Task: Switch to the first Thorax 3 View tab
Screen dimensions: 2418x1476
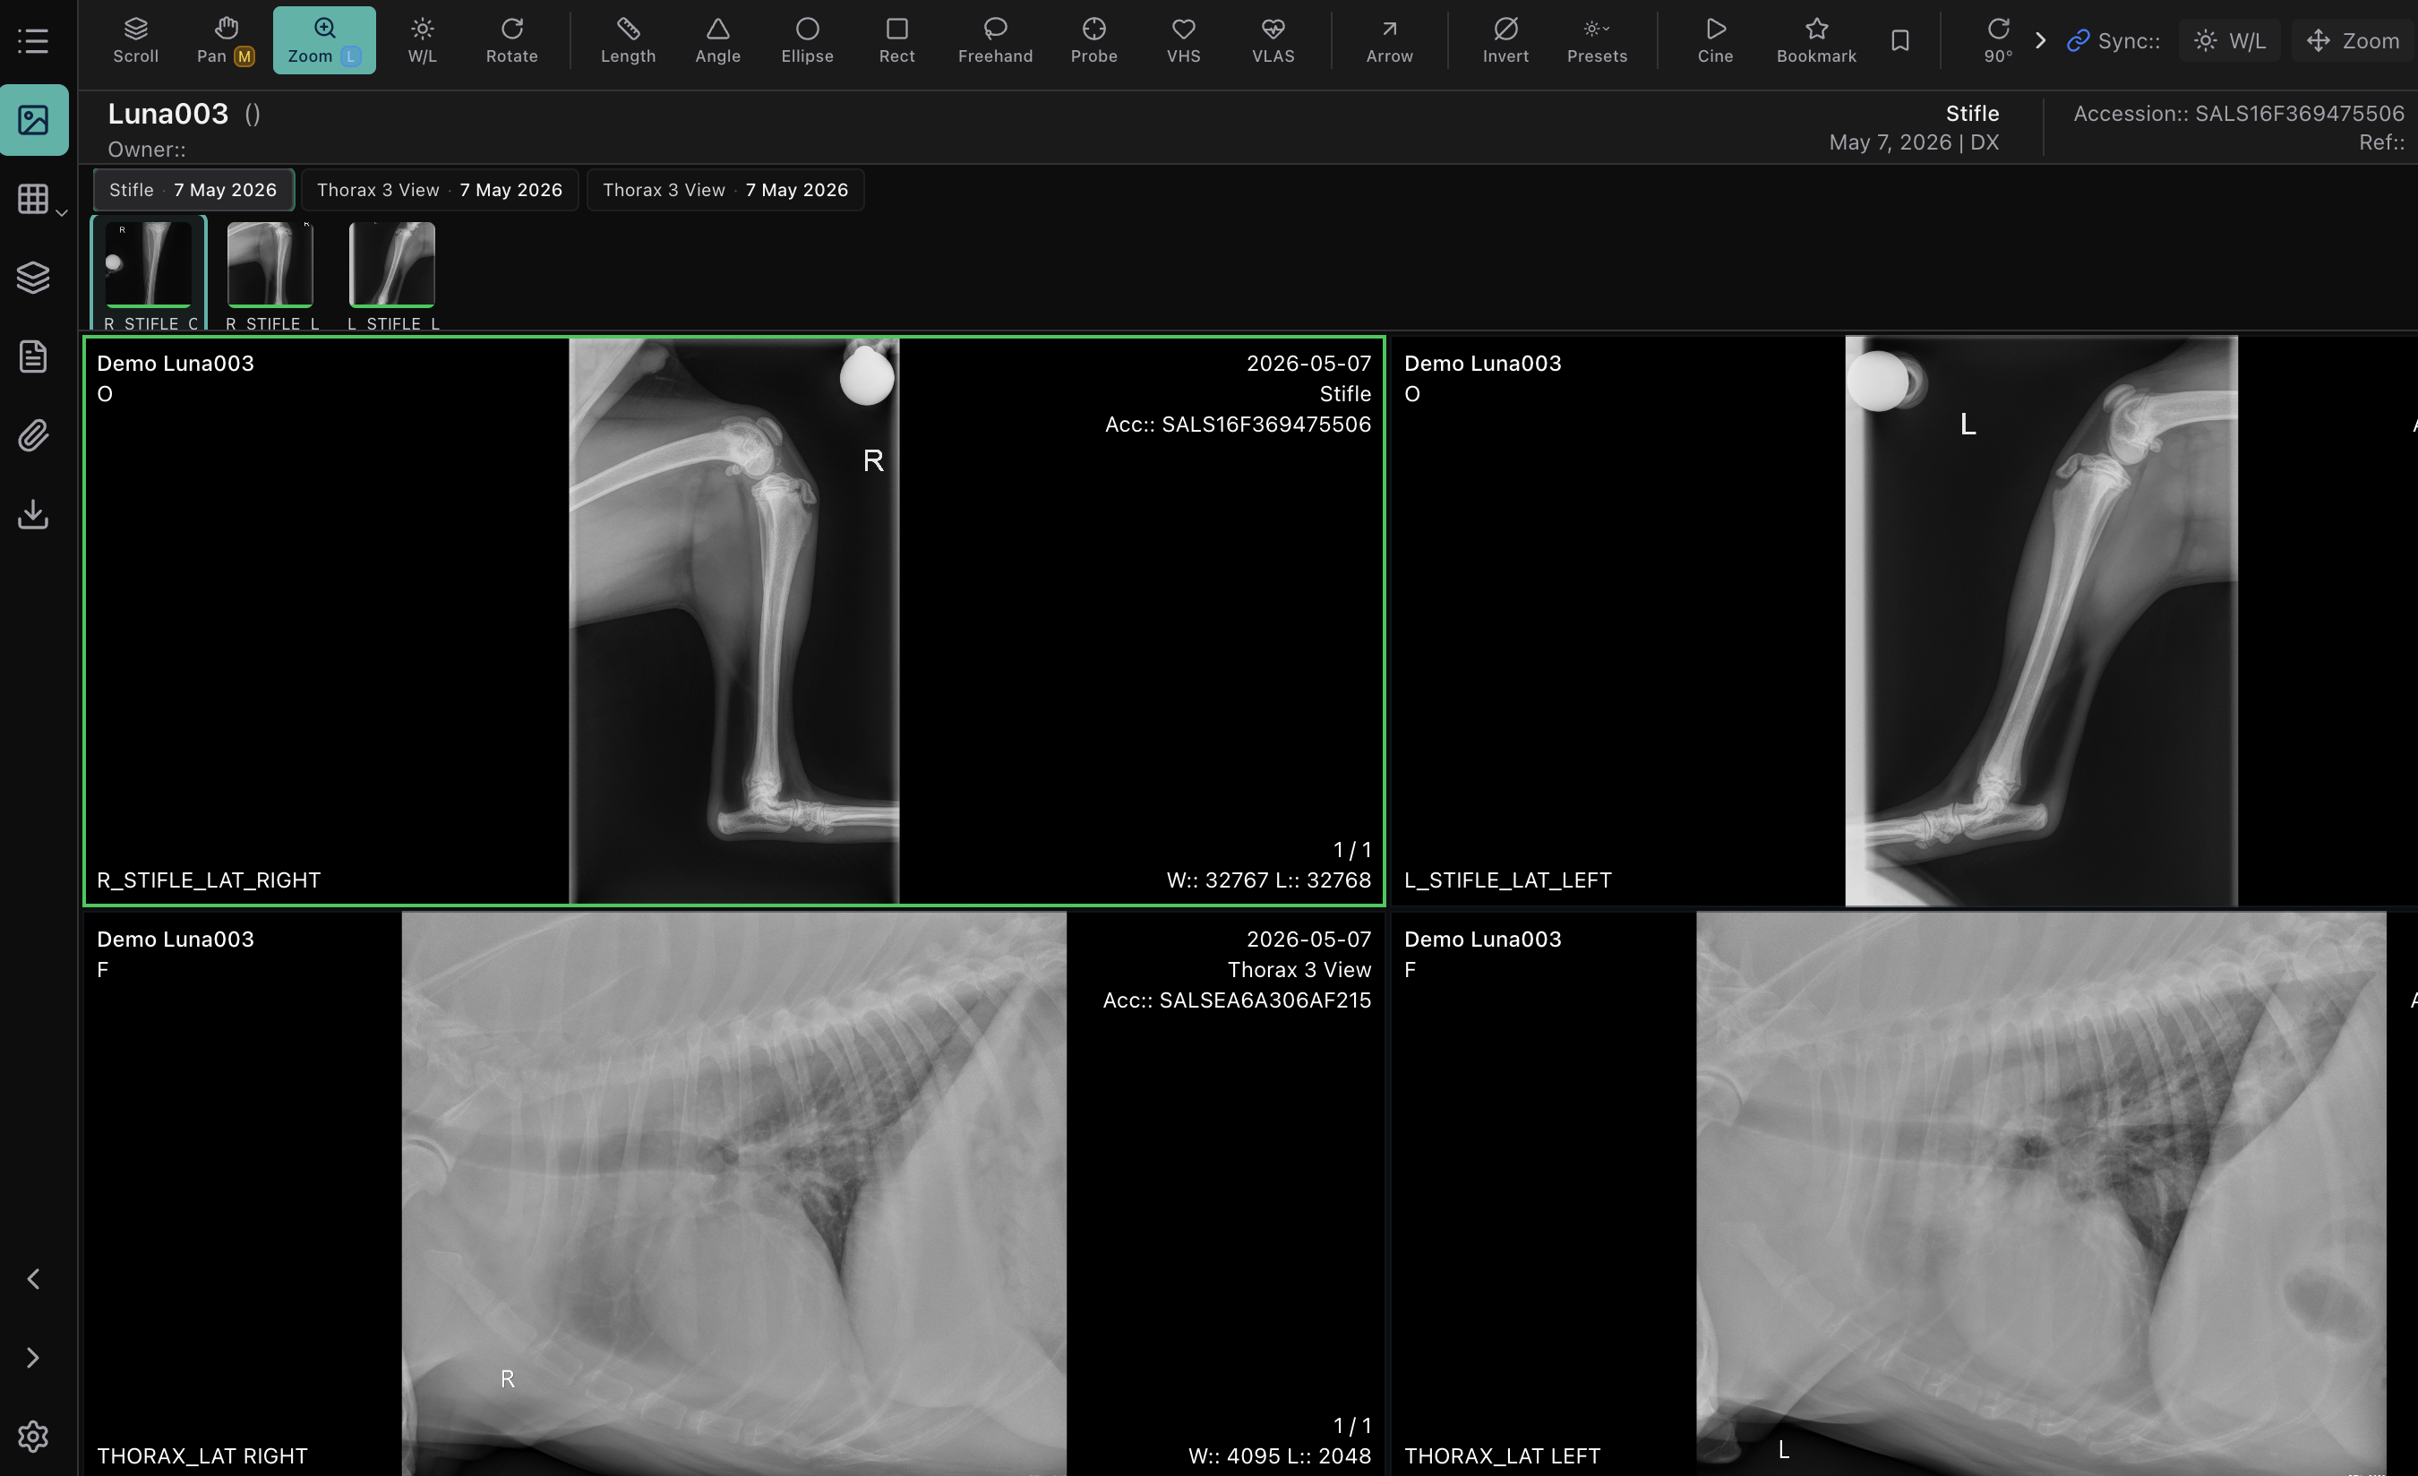Action: (x=440, y=189)
